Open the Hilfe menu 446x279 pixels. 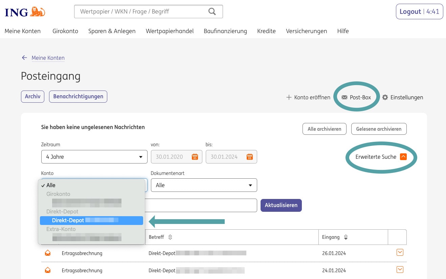[x=343, y=31]
